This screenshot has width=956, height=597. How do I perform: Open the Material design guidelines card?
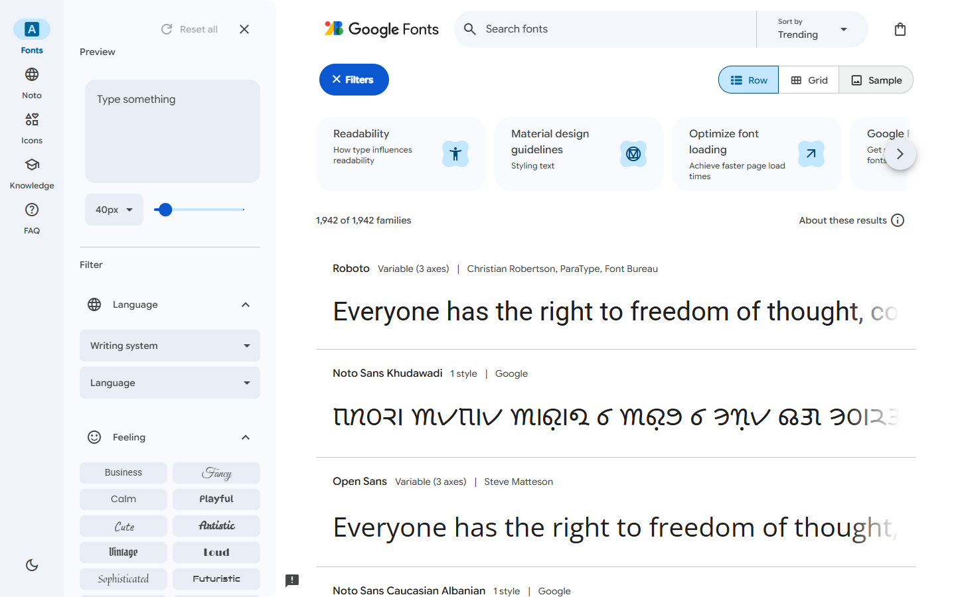pos(579,154)
